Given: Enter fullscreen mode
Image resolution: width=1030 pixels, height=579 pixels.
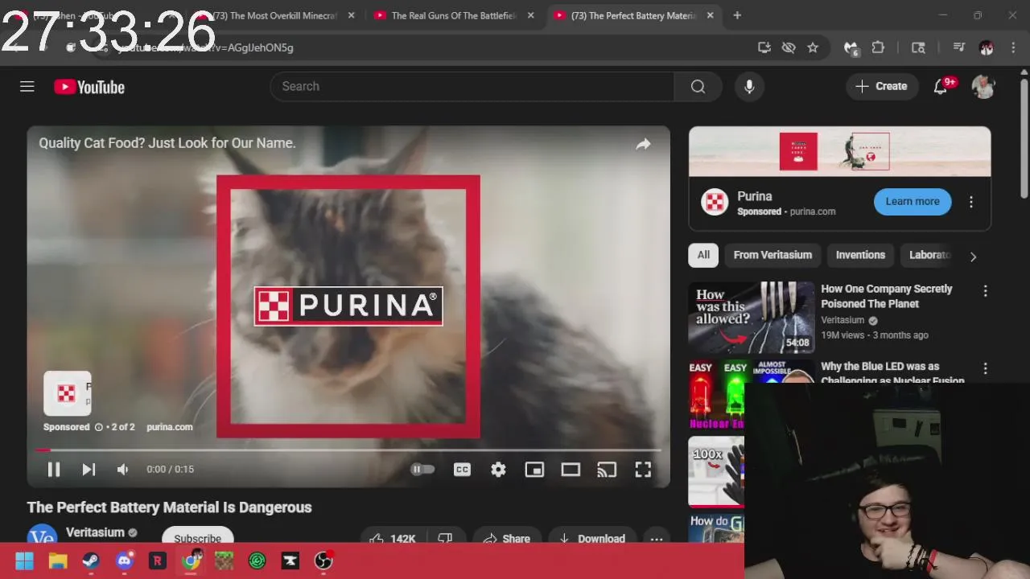Looking at the screenshot, I should (x=643, y=470).
